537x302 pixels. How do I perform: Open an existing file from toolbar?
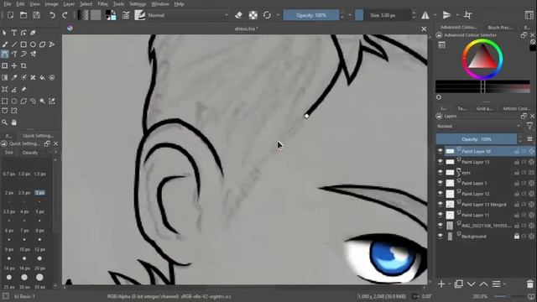pos(23,15)
